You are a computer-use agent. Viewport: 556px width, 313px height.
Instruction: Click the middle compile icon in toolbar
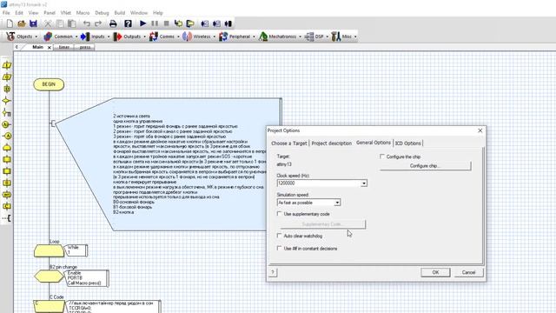click(216, 23)
